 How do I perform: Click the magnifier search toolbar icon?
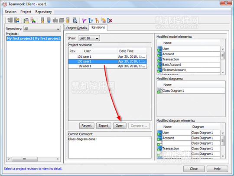[x=75, y=20]
